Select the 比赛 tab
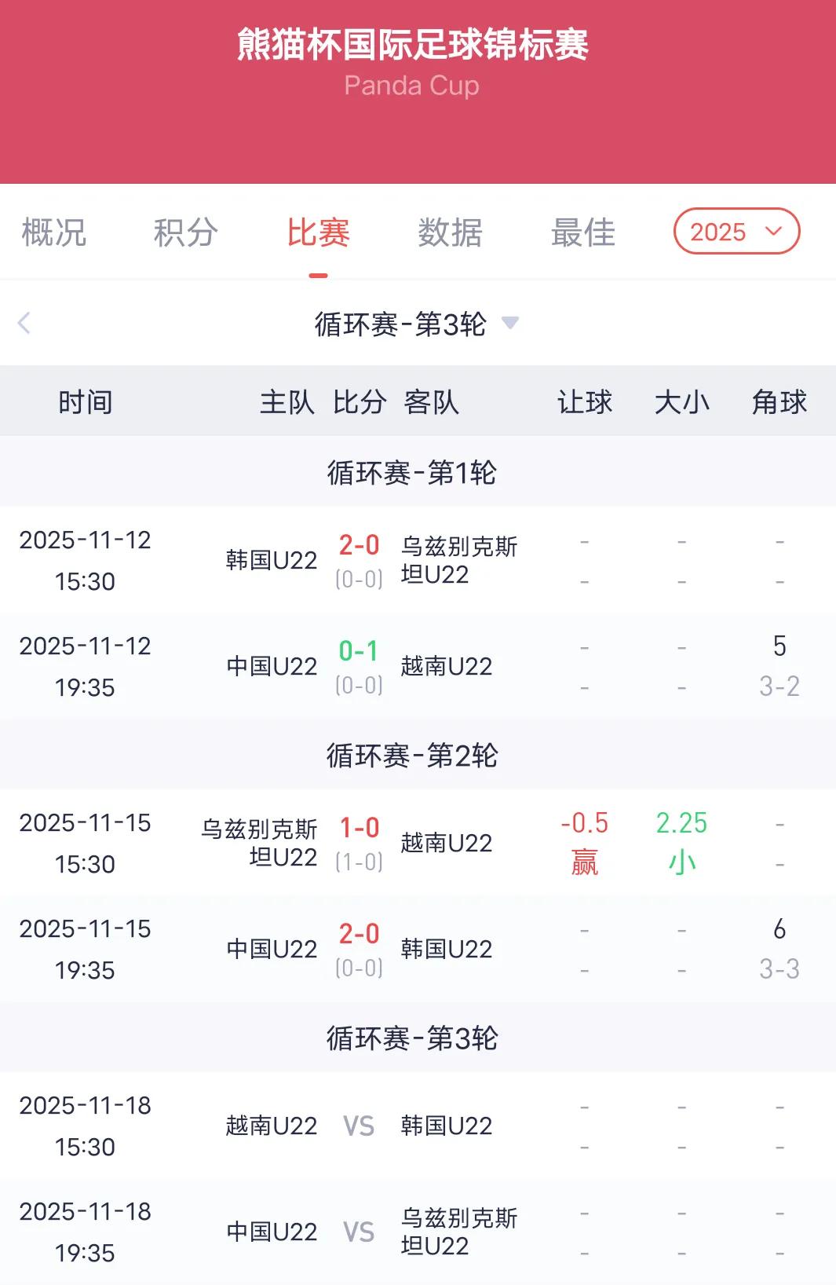 click(318, 232)
